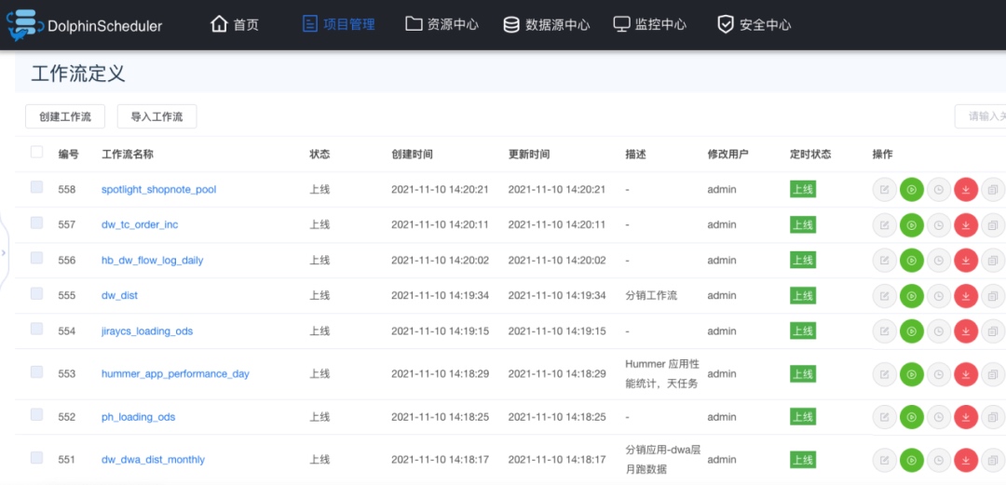Click the copy icon for jiraycs_loading_ods workflow
Screen dimensions: 1006x485
pyautogui.click(x=993, y=331)
